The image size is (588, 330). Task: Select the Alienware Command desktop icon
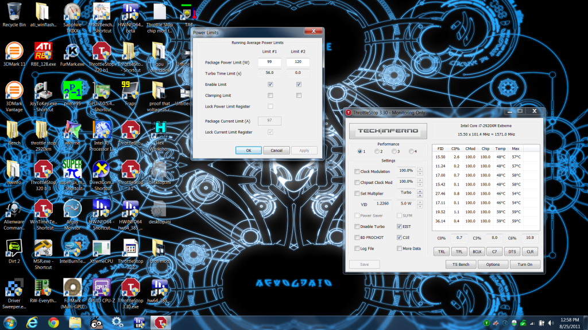(x=14, y=215)
